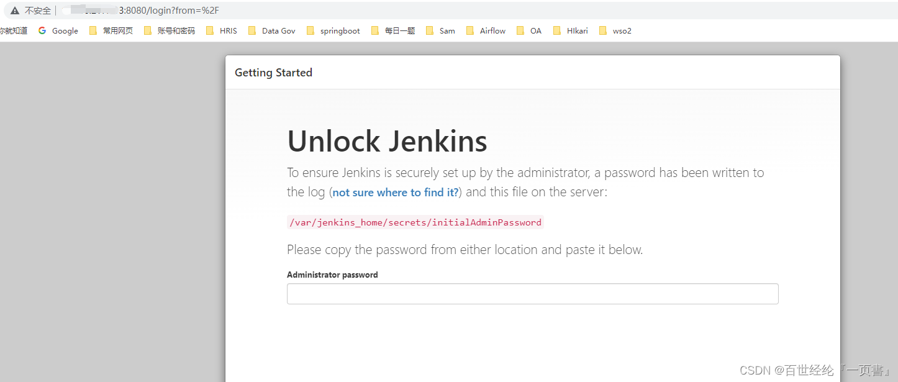This screenshot has width=898, height=382.
Task: Open the HRIS bookmark folder
Action: [x=222, y=30]
